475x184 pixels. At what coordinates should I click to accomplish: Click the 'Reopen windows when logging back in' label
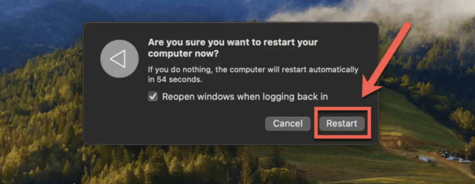pyautogui.click(x=245, y=97)
